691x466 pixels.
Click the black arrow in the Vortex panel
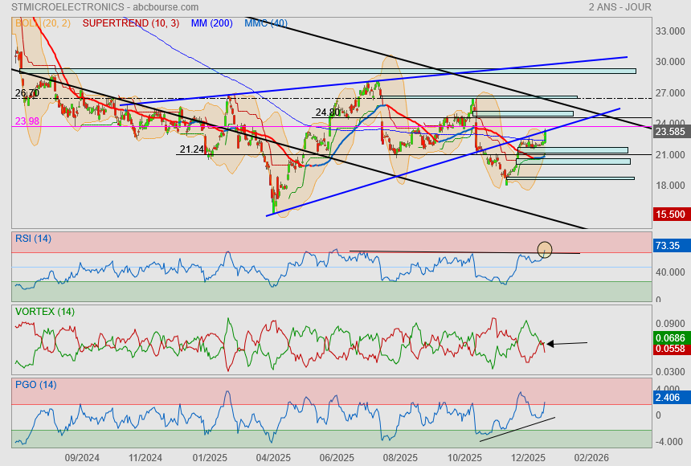click(566, 344)
